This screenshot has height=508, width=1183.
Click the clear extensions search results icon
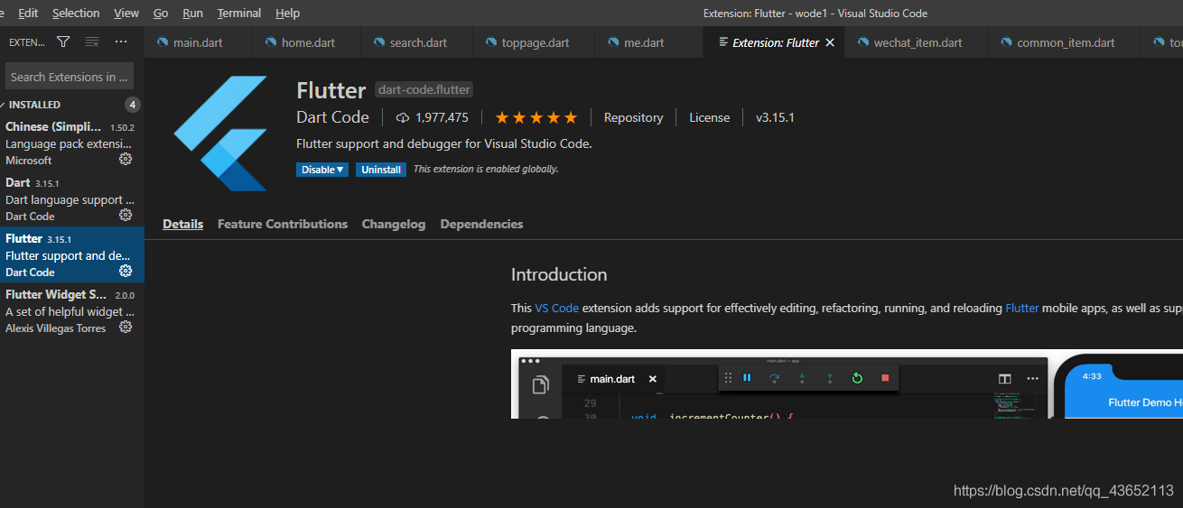(x=91, y=42)
